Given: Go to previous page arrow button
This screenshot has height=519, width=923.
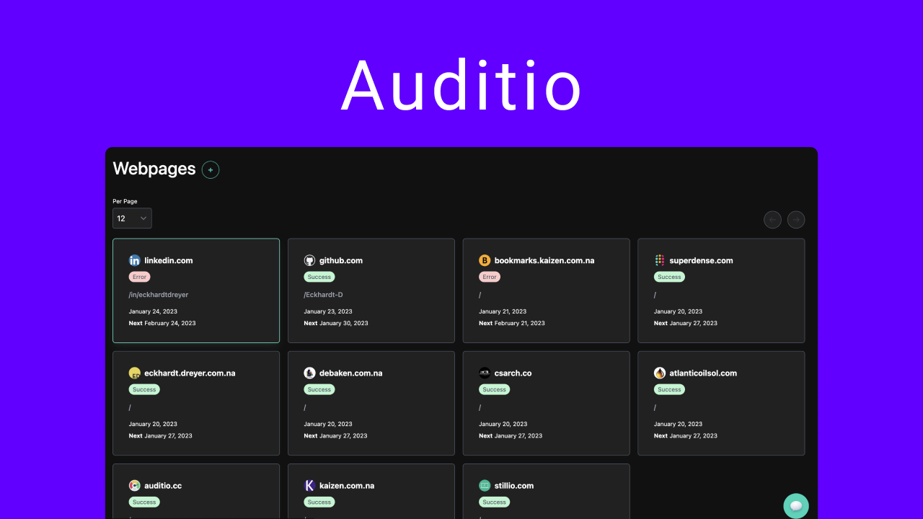Looking at the screenshot, I should tap(772, 220).
